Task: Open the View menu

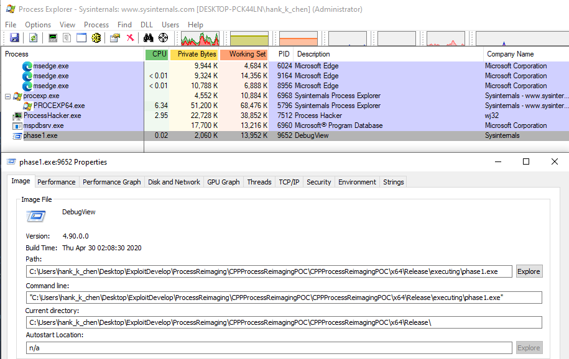Action: pos(68,25)
